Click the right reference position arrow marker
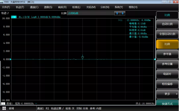The image size is (179, 111). point(155,59)
